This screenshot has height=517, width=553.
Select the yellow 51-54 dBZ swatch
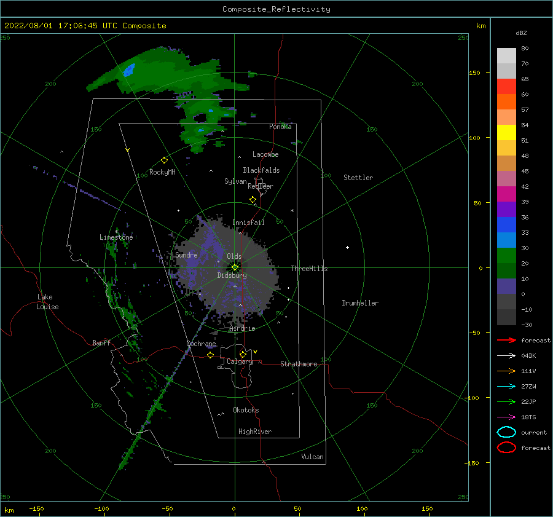[x=506, y=133]
